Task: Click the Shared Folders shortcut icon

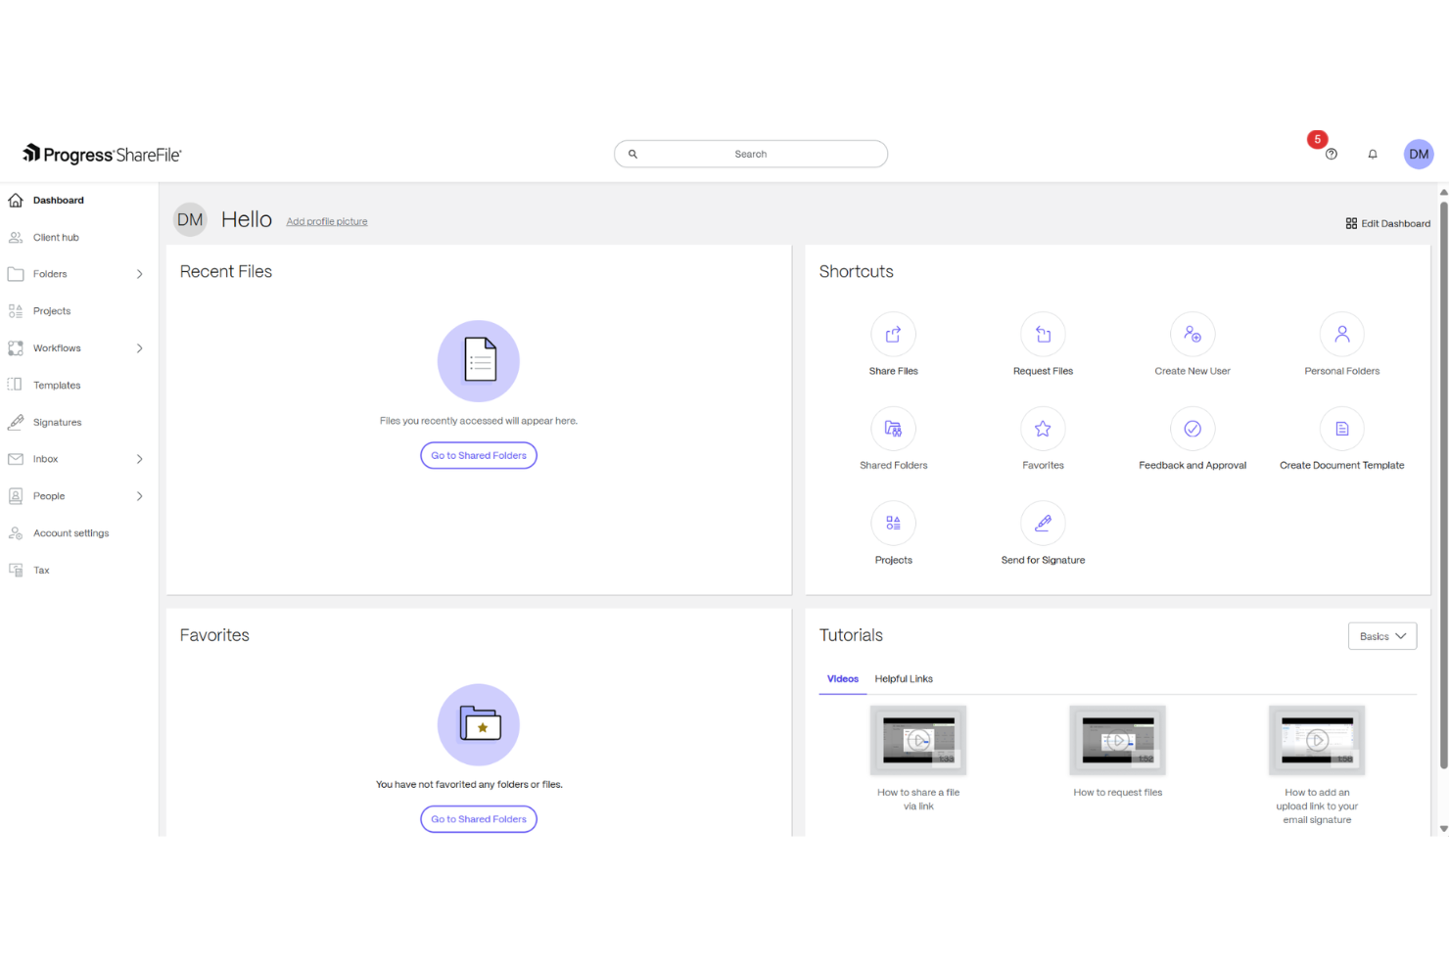Action: point(894,429)
